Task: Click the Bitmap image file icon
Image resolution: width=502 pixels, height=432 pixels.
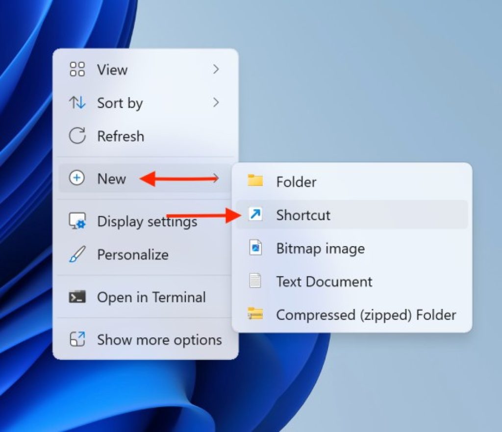Action: [256, 248]
